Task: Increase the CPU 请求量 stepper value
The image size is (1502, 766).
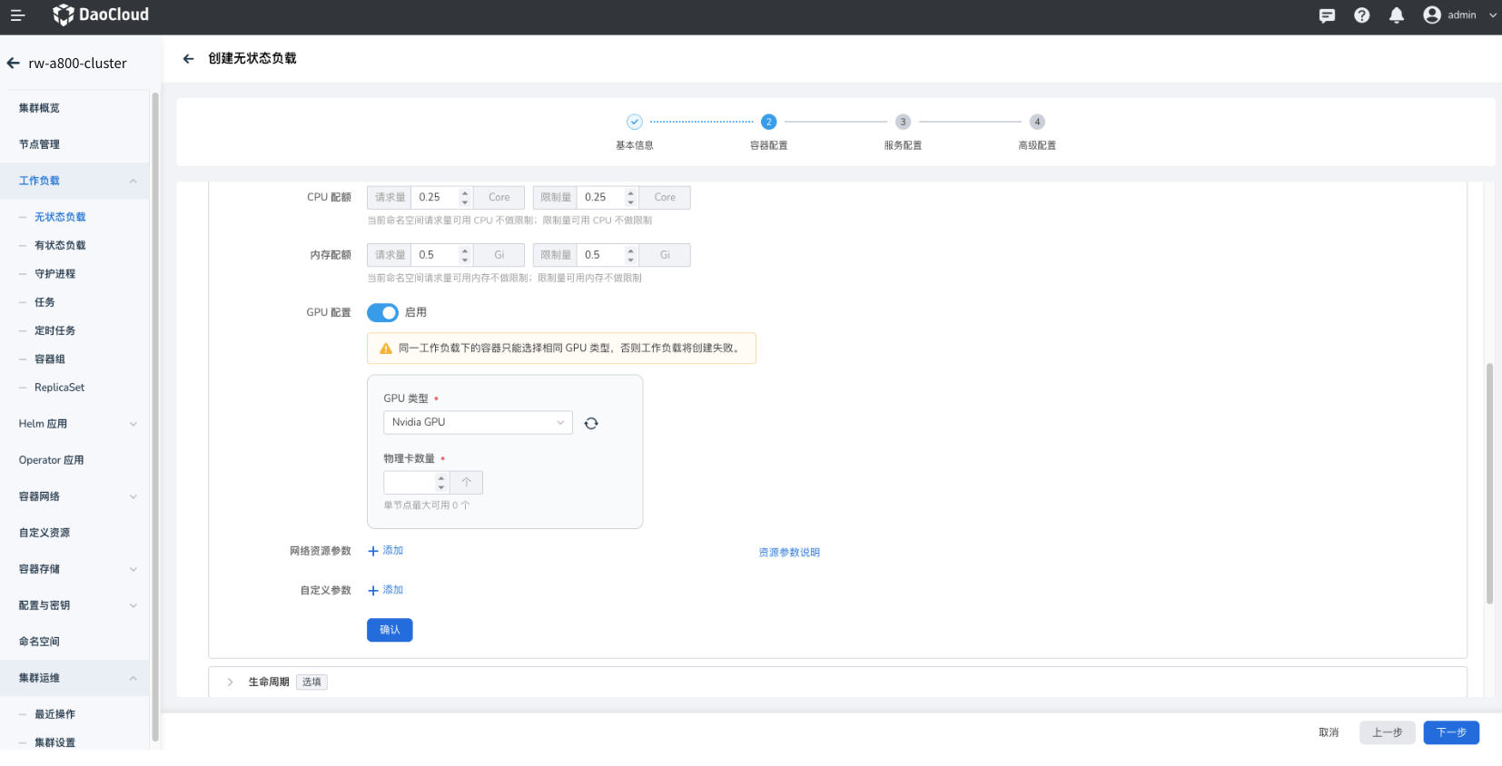Action: pyautogui.click(x=465, y=192)
